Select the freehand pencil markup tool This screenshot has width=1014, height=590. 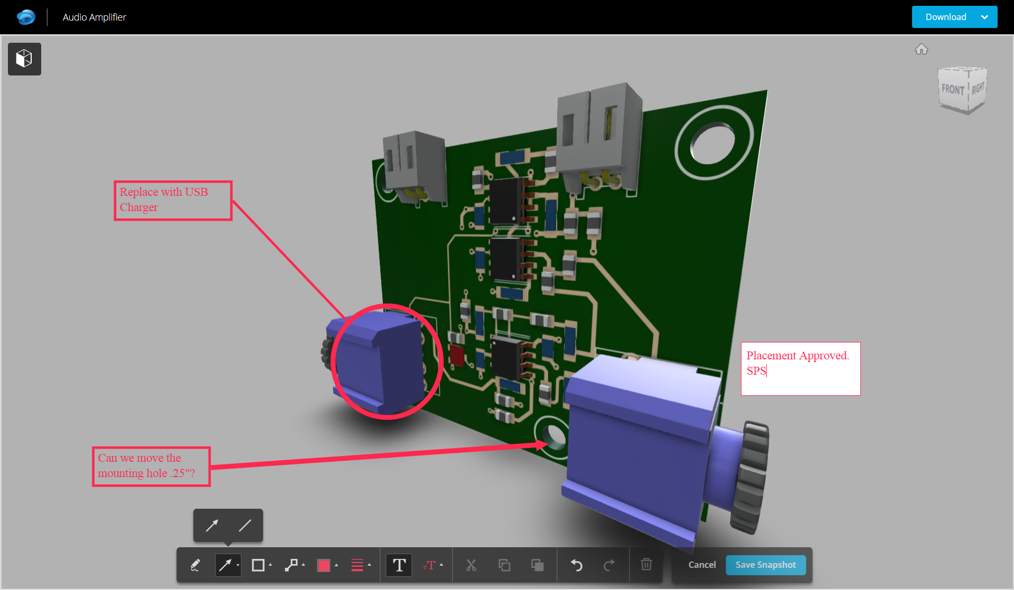coord(195,565)
